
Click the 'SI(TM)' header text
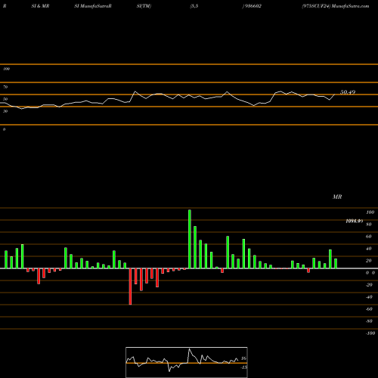tap(144, 6)
